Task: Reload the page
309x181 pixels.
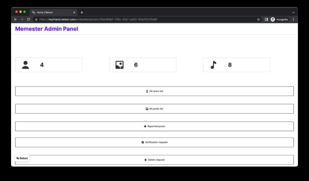Action: click(28, 19)
